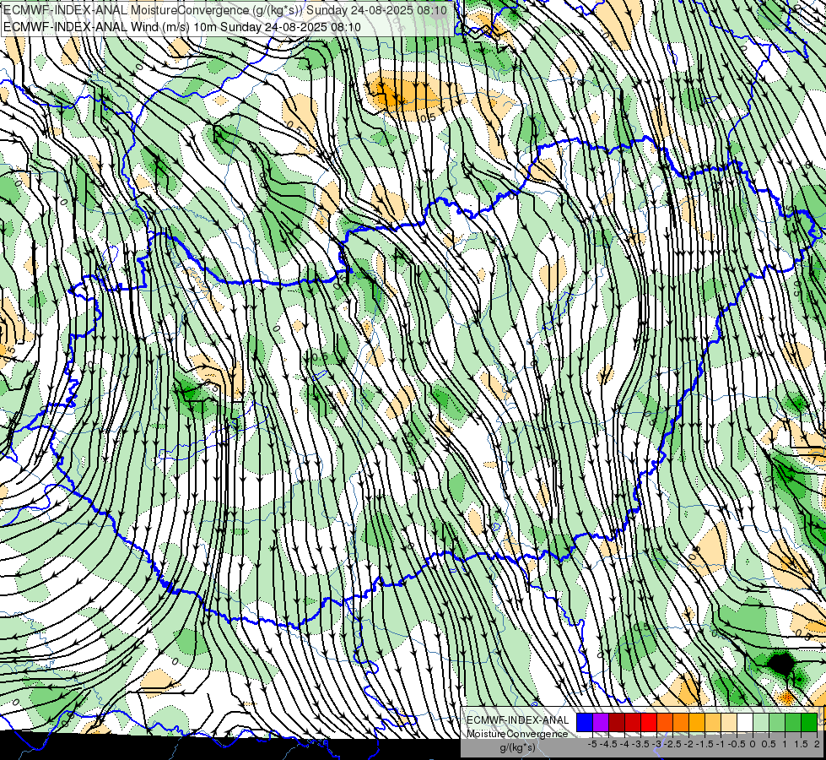Select the medium green swatch between 1 and 1.5
The width and height of the screenshot is (826, 760).
pyautogui.click(x=793, y=722)
